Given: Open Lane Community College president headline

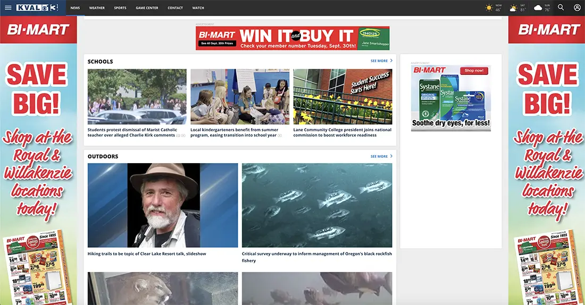Looking at the screenshot, I should (342, 132).
